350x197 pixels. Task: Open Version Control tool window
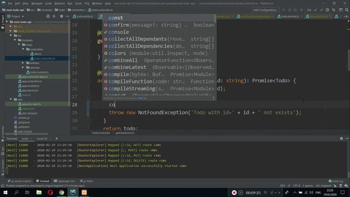20,181
